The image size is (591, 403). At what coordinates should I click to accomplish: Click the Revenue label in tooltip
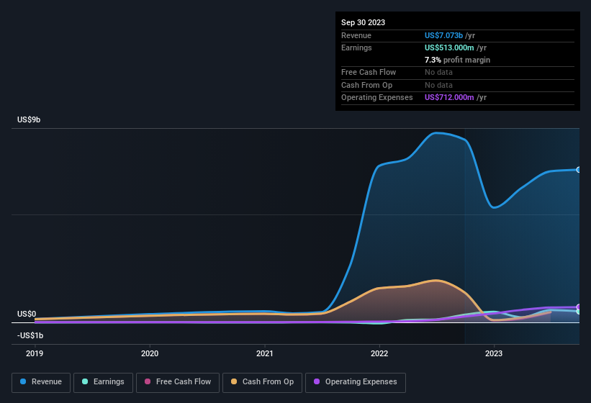356,35
